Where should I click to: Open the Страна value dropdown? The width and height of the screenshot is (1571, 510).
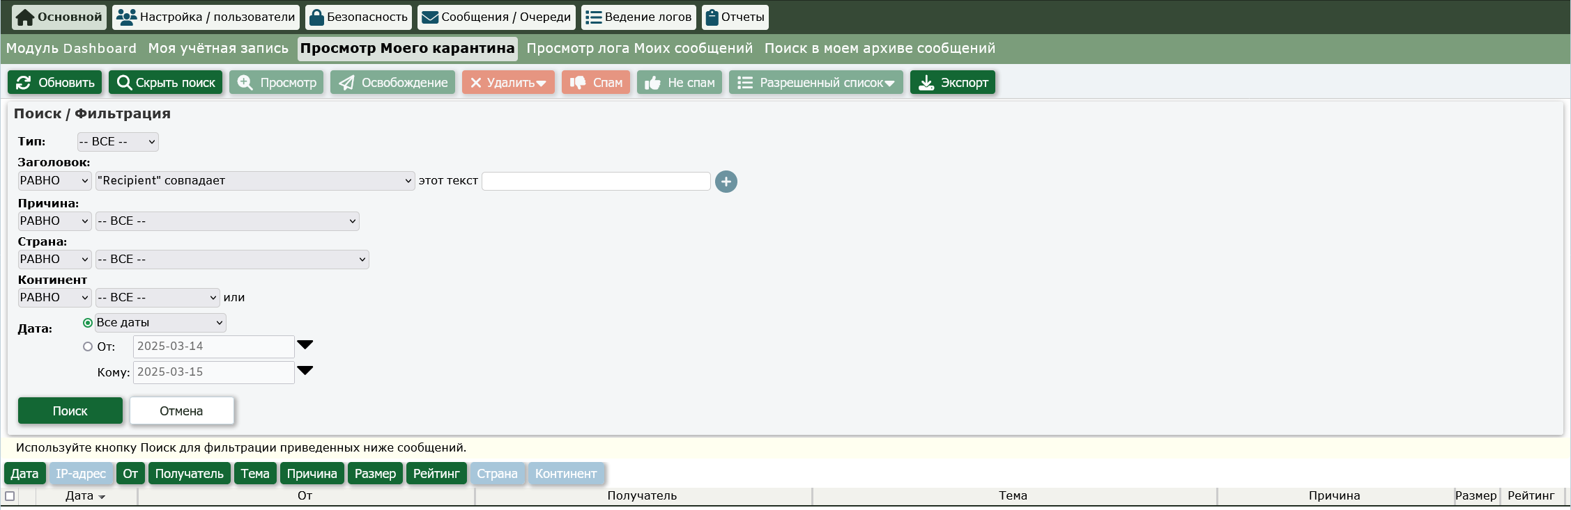(x=231, y=260)
